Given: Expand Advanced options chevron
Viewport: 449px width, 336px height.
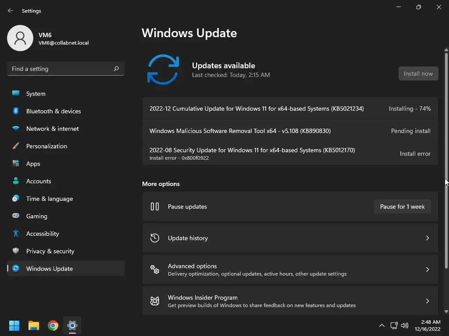Looking at the screenshot, I should coord(427,269).
